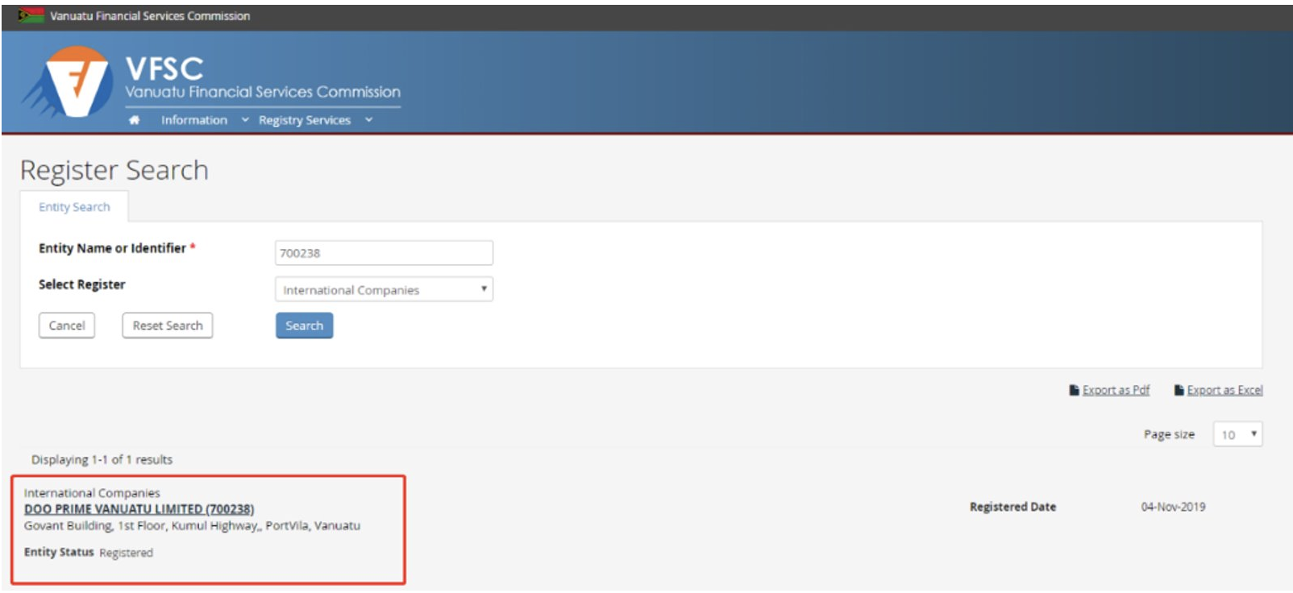Screen dimensions: 1293x593
Task: Expand chevron next to Information
Action: [245, 120]
